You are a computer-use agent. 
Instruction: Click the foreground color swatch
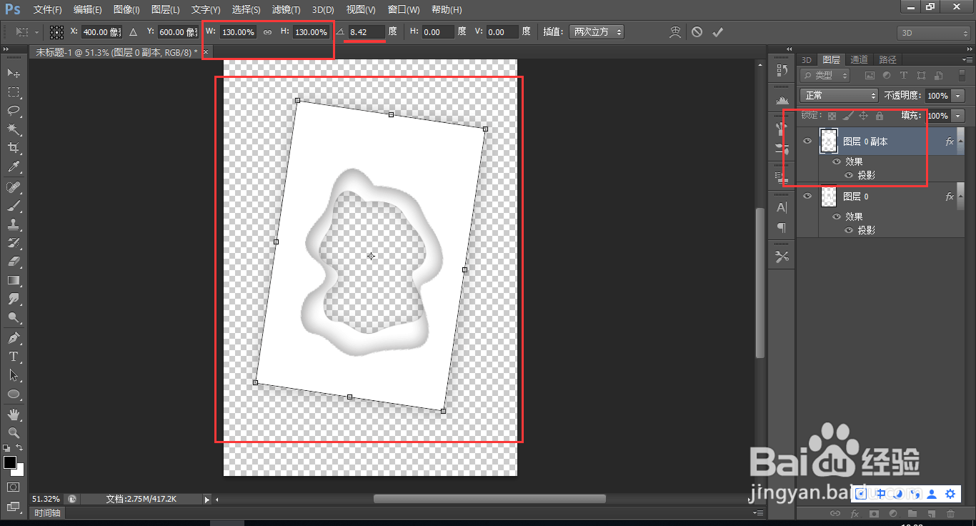[x=10, y=462]
